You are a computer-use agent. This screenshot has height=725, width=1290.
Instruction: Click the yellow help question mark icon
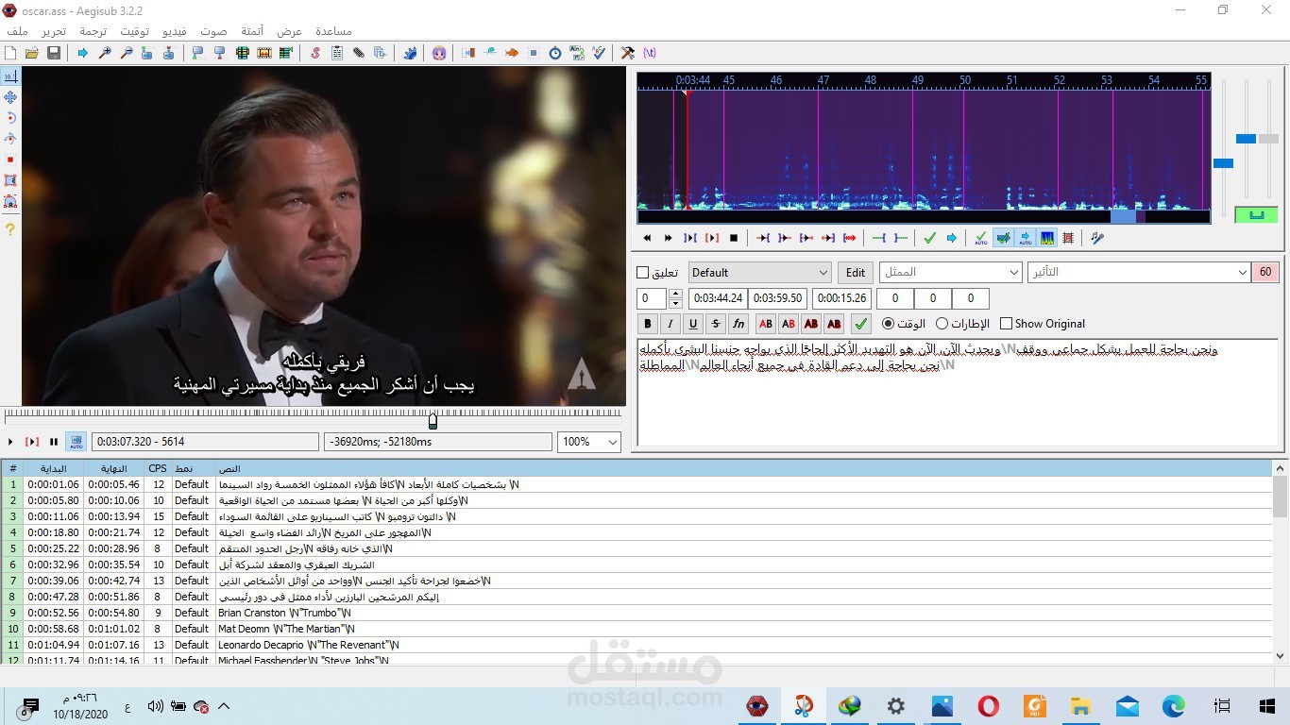pos(10,229)
